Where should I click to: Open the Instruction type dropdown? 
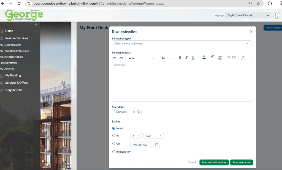pyautogui.click(x=181, y=43)
